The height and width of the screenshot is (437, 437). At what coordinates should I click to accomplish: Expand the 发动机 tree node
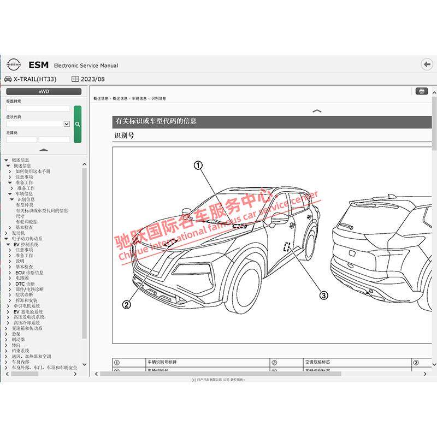tap(6, 233)
